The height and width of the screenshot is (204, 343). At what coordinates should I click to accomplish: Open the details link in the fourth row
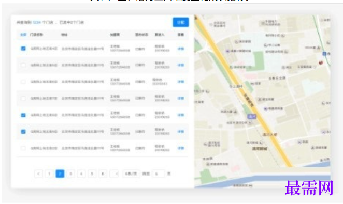pyautogui.click(x=181, y=98)
